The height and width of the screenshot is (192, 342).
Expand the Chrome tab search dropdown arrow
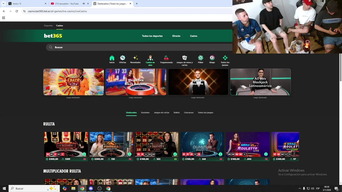(3, 4)
